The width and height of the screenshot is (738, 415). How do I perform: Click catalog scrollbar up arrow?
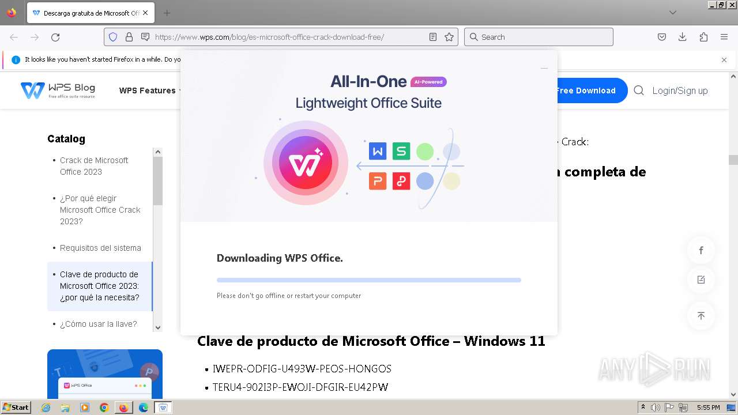click(x=158, y=152)
